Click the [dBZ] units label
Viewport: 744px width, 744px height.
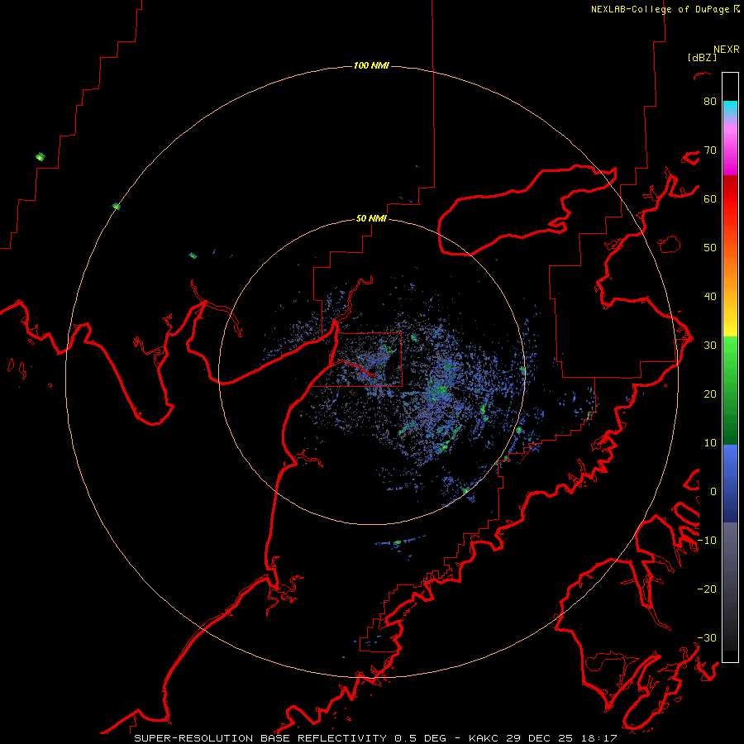click(702, 57)
